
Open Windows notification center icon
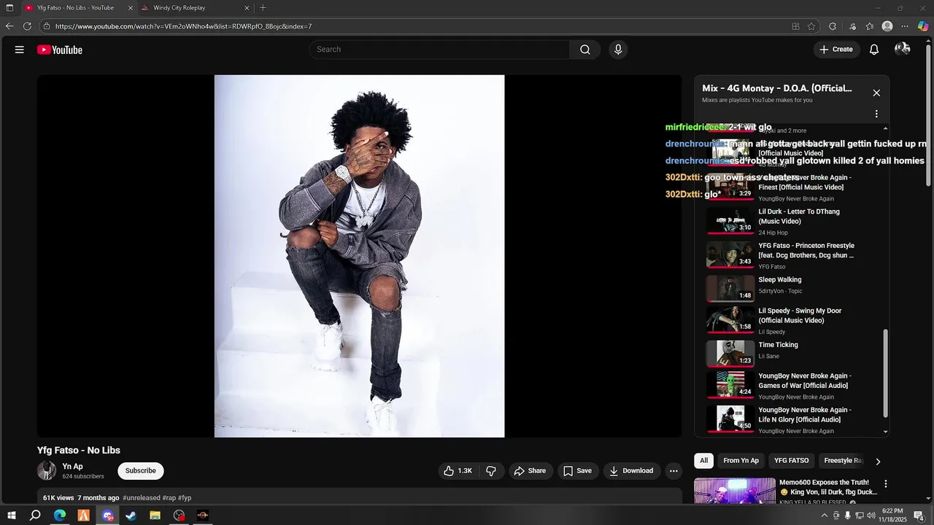[919, 516]
